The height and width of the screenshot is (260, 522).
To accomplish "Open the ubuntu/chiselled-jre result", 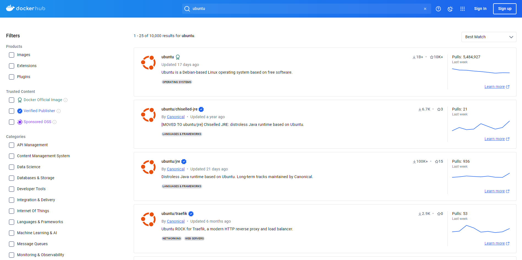I will tap(179, 109).
